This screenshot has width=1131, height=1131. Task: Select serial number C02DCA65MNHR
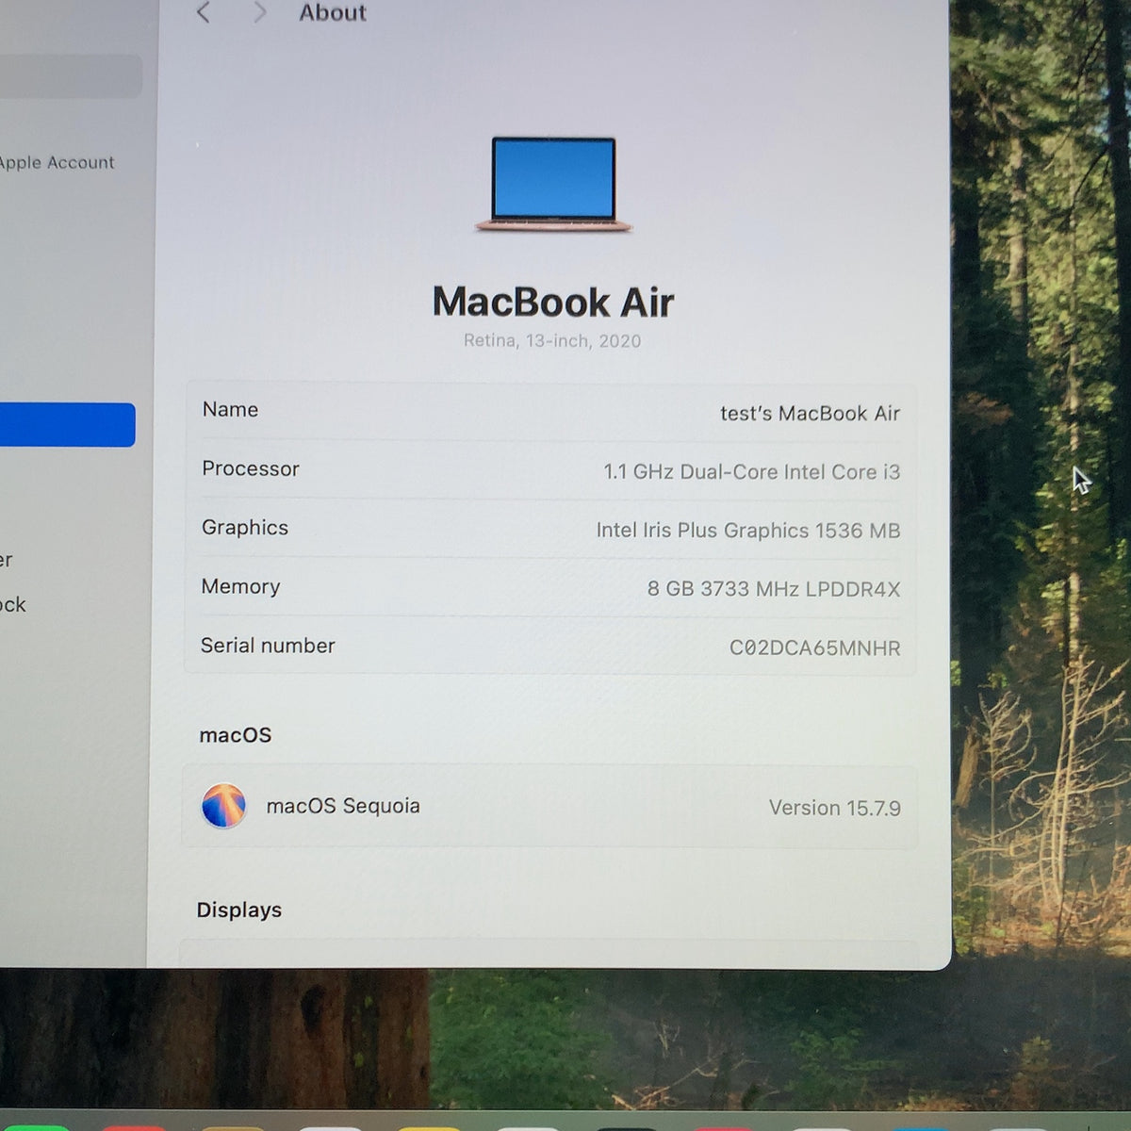tap(814, 647)
